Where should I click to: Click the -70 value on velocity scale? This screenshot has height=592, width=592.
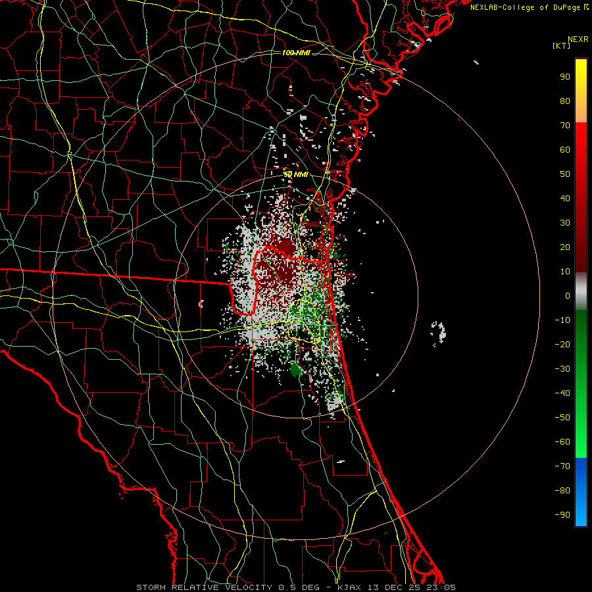562,466
